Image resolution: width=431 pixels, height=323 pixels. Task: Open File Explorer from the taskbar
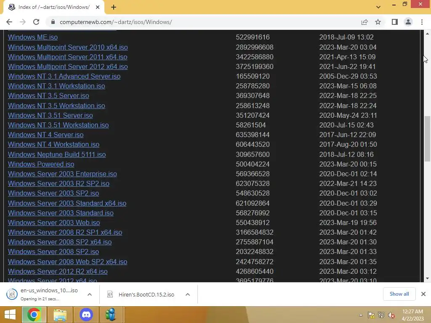point(60,315)
